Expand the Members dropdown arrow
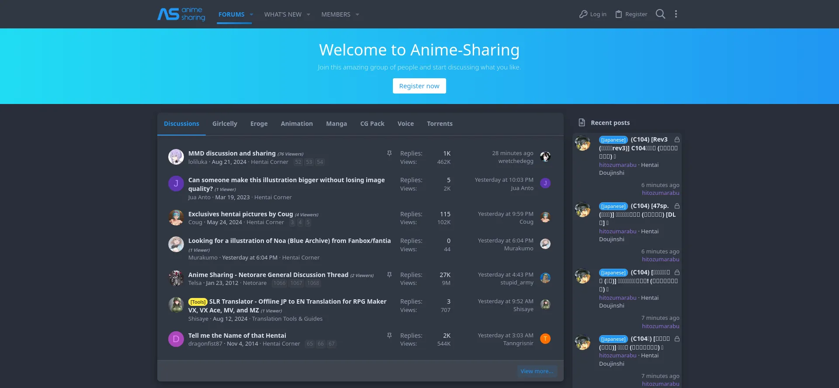This screenshot has height=388, width=839. tap(357, 14)
